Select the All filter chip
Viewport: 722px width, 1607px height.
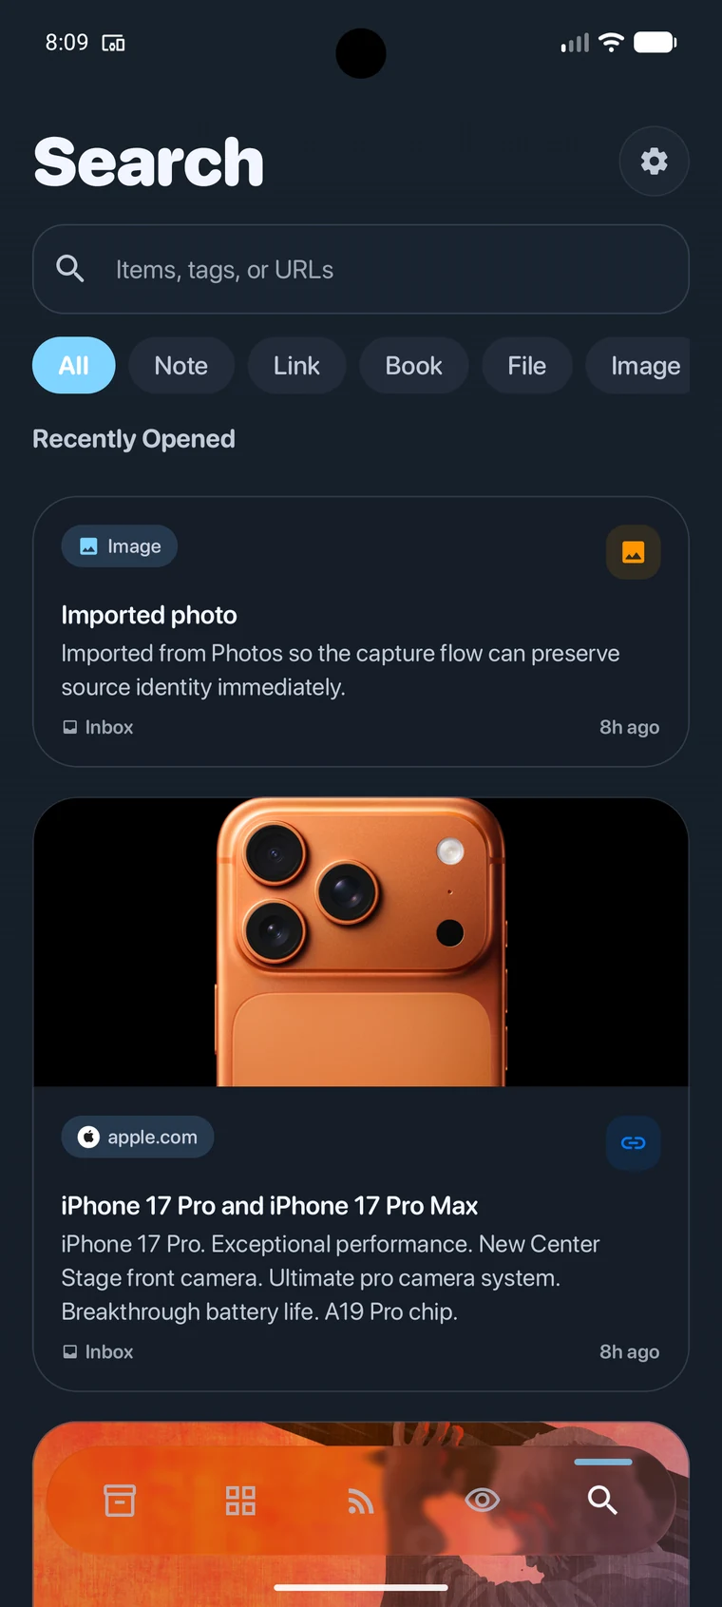pyautogui.click(x=74, y=366)
